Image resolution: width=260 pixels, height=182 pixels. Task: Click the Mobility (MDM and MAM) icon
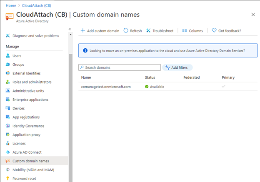8,170
